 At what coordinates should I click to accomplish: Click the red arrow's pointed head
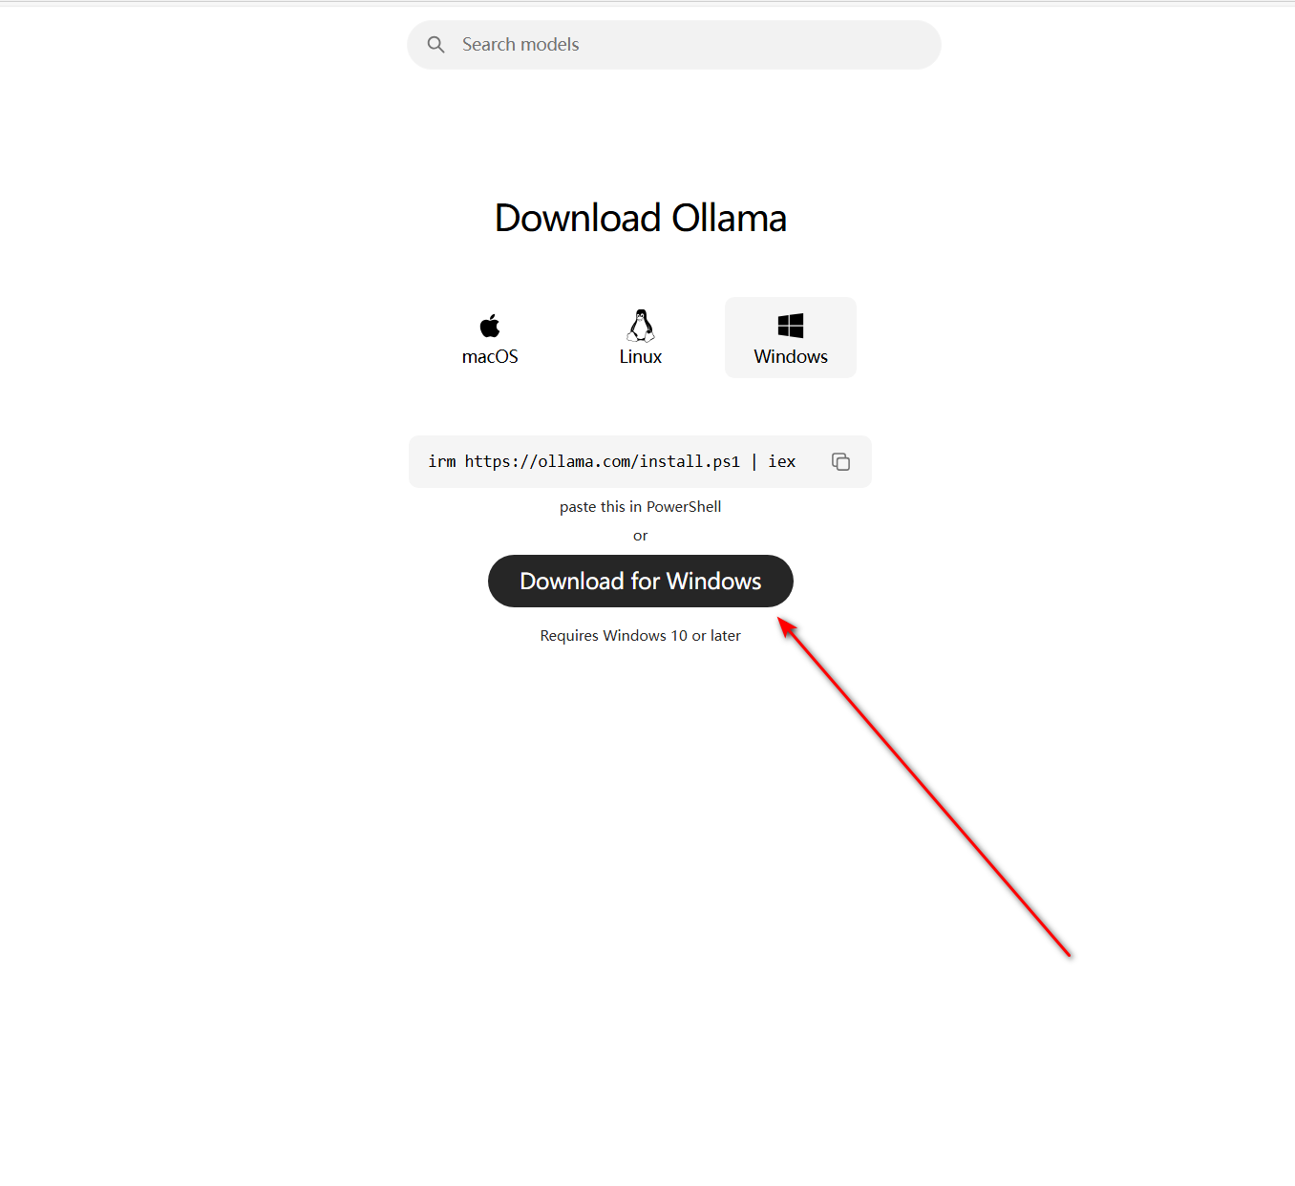[x=785, y=625]
